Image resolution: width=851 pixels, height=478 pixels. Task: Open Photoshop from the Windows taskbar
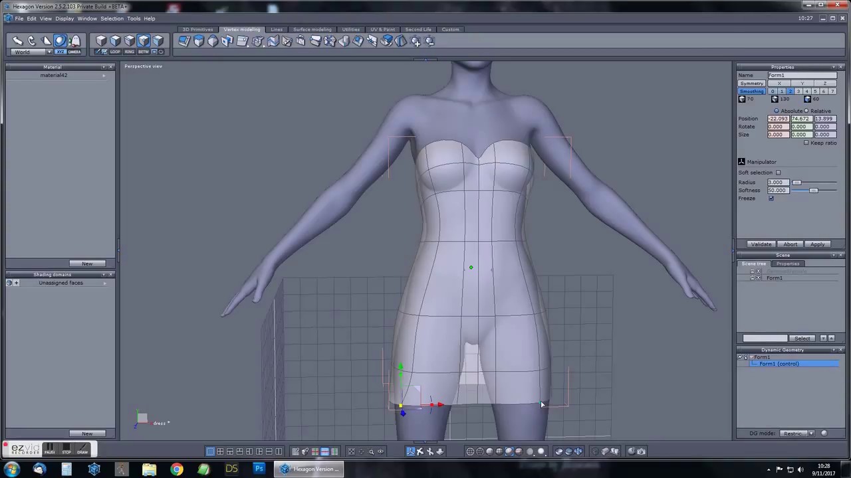pyautogui.click(x=259, y=469)
